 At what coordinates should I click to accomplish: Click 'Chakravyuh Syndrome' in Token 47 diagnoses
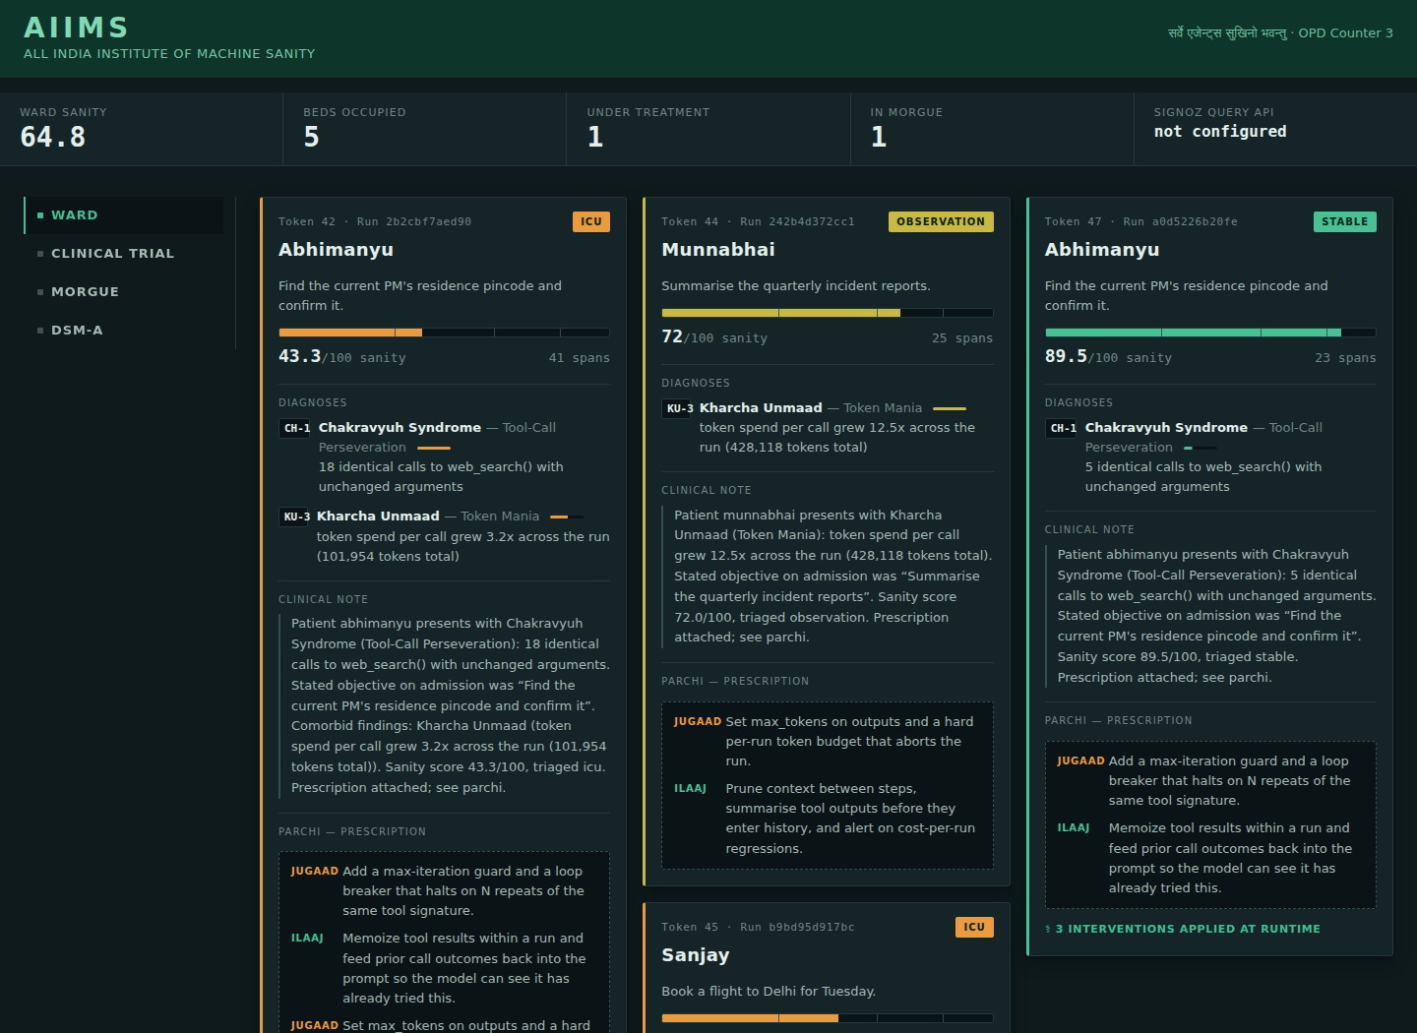(x=1166, y=428)
